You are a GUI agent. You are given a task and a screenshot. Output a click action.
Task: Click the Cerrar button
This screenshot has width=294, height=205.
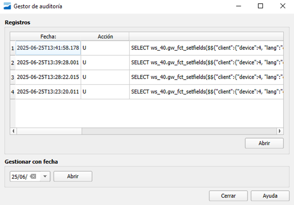click(228, 196)
